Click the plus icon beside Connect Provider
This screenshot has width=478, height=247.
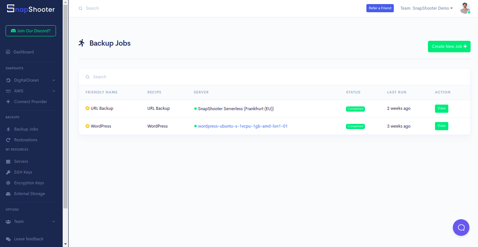8,102
